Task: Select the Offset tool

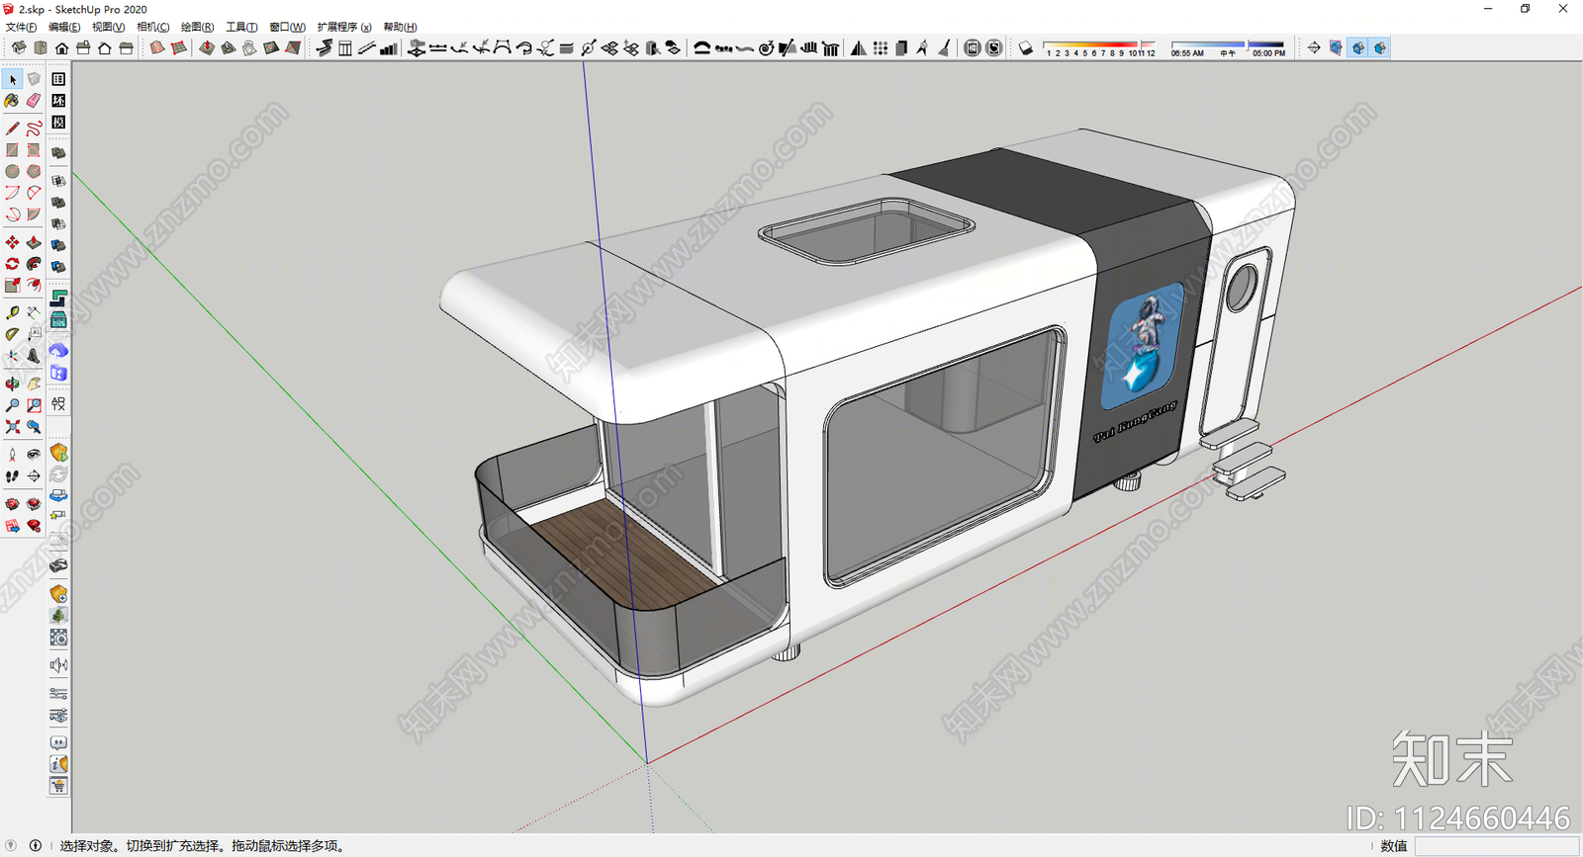Action: (x=34, y=286)
